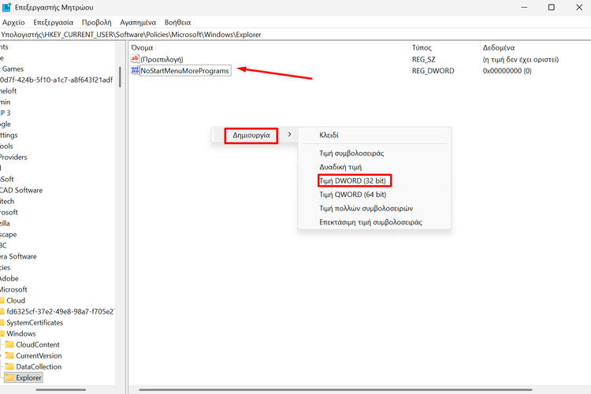The image size is (591, 394).
Task: Click the SystemCertificates folder icon
Action: click(x=3, y=322)
